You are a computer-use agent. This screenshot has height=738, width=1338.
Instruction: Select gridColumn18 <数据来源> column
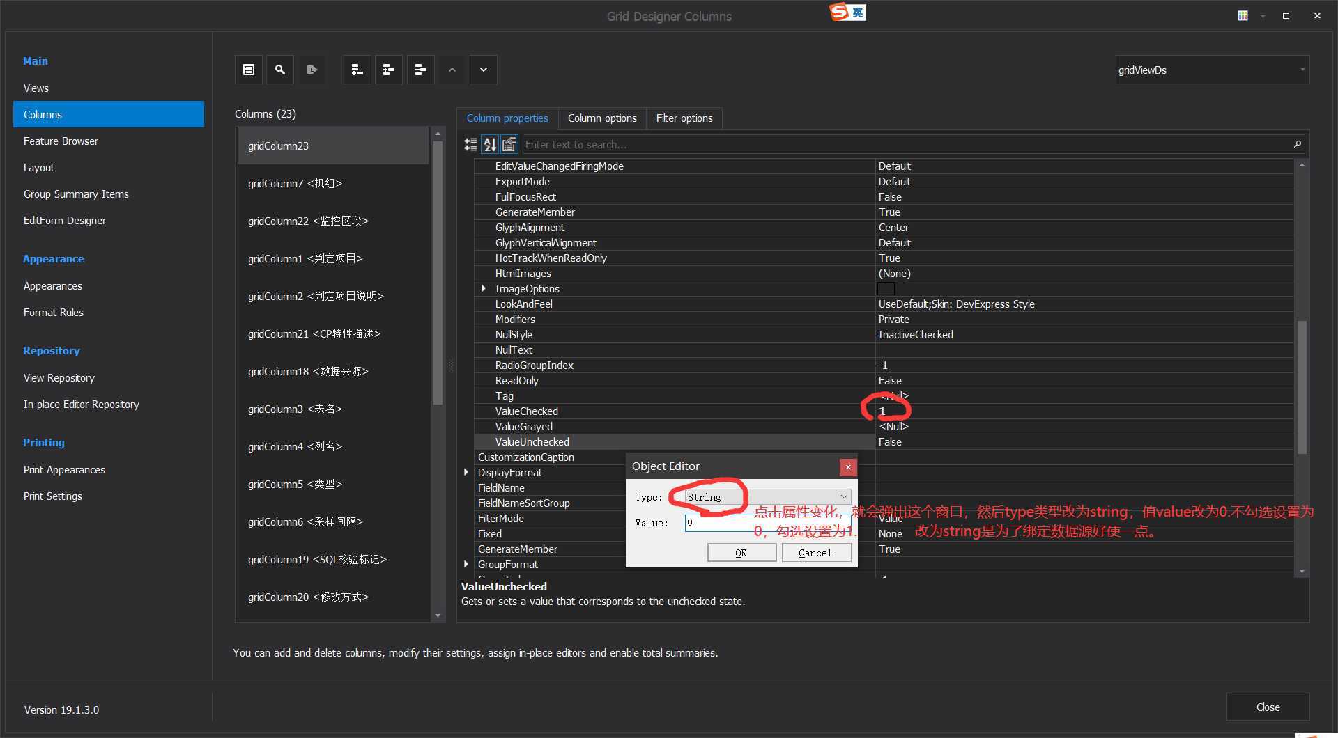pyautogui.click(x=333, y=371)
